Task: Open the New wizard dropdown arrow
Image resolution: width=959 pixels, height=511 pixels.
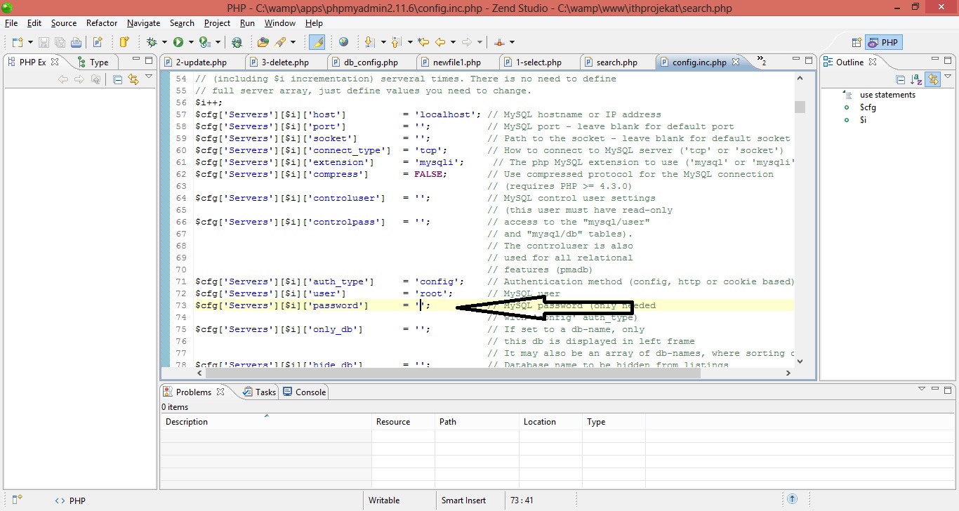Action: 29,43
